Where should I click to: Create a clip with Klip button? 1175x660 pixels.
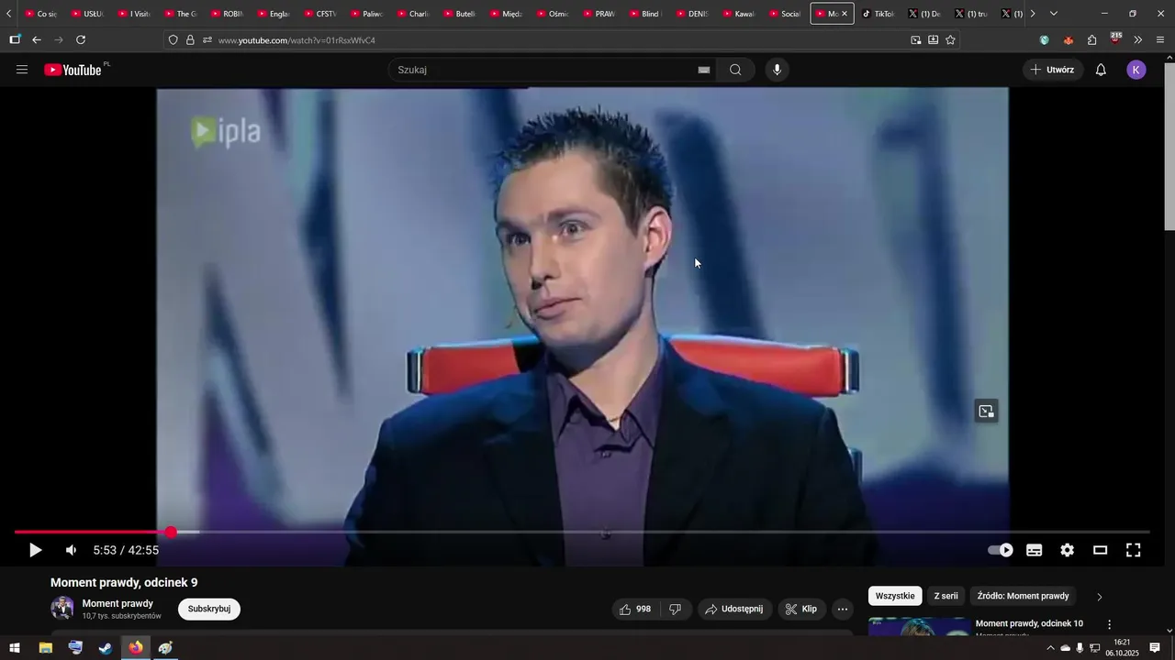click(x=801, y=609)
